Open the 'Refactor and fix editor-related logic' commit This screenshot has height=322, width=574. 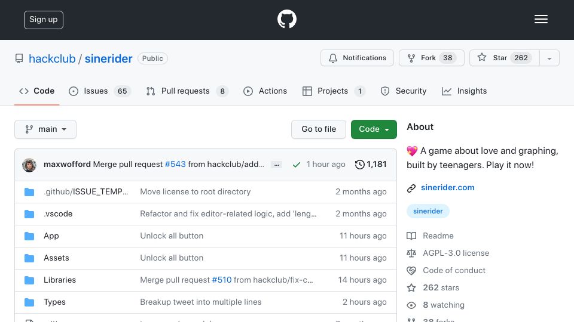[x=228, y=213]
